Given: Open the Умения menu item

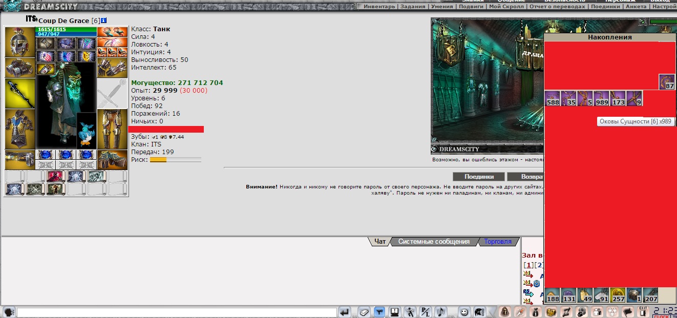Looking at the screenshot, I should click(442, 7).
